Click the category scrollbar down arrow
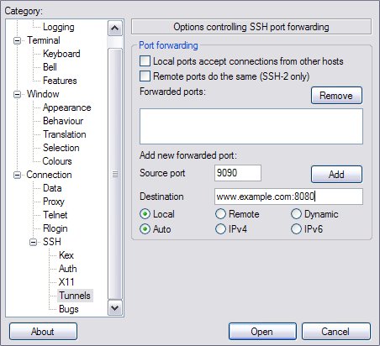 pos(115,308)
